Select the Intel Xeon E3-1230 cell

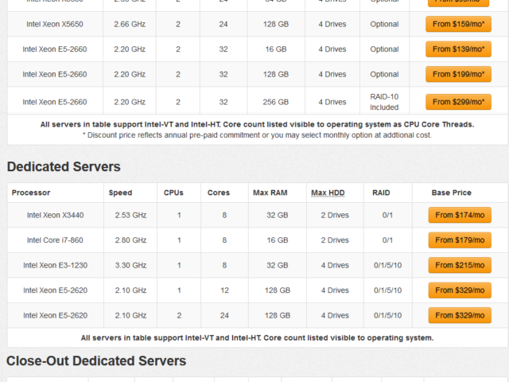[55, 265]
